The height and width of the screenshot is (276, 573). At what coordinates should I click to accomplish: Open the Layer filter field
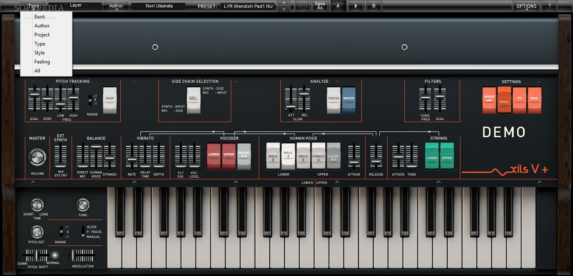click(75, 6)
